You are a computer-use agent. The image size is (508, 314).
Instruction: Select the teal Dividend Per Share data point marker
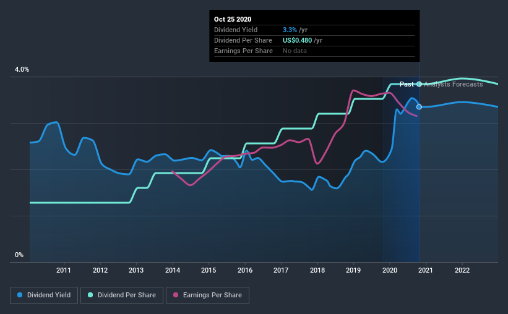pos(420,84)
